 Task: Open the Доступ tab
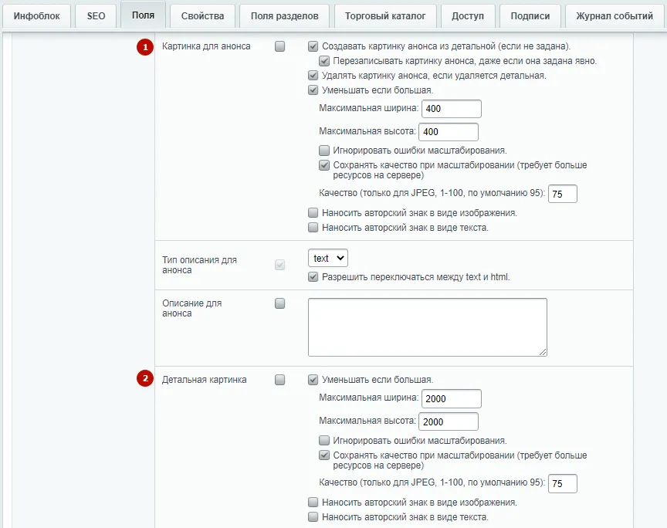click(468, 16)
